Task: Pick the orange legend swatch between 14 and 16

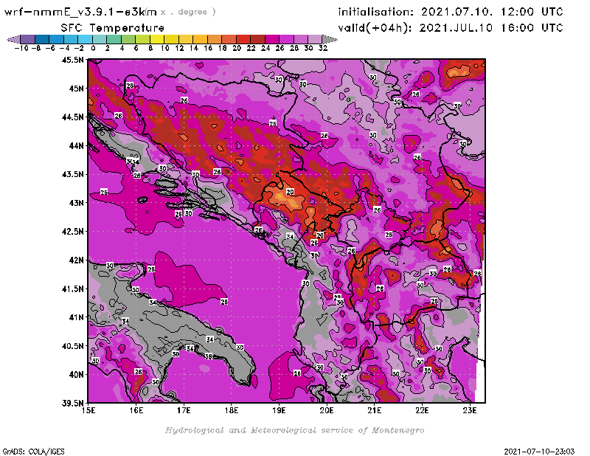Action: (200, 39)
